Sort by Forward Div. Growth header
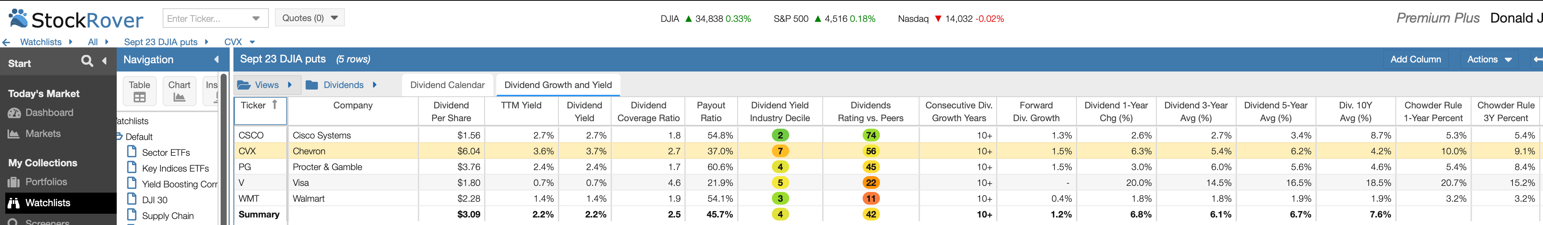The width and height of the screenshot is (1543, 225). tap(1036, 111)
